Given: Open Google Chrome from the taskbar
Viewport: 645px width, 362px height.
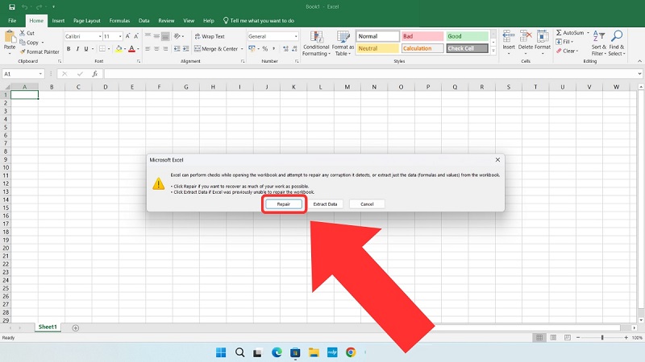Looking at the screenshot, I should [x=351, y=352].
